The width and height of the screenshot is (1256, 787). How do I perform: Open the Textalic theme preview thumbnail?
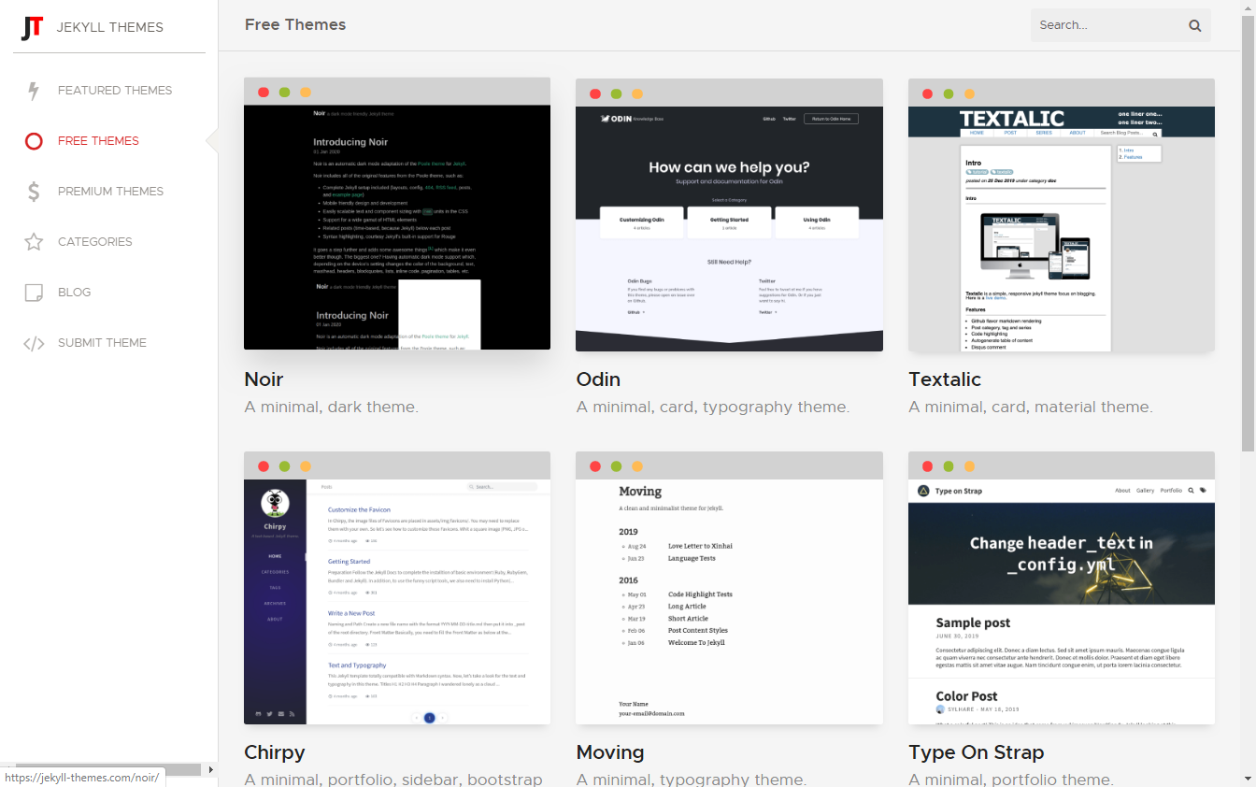tap(1062, 214)
